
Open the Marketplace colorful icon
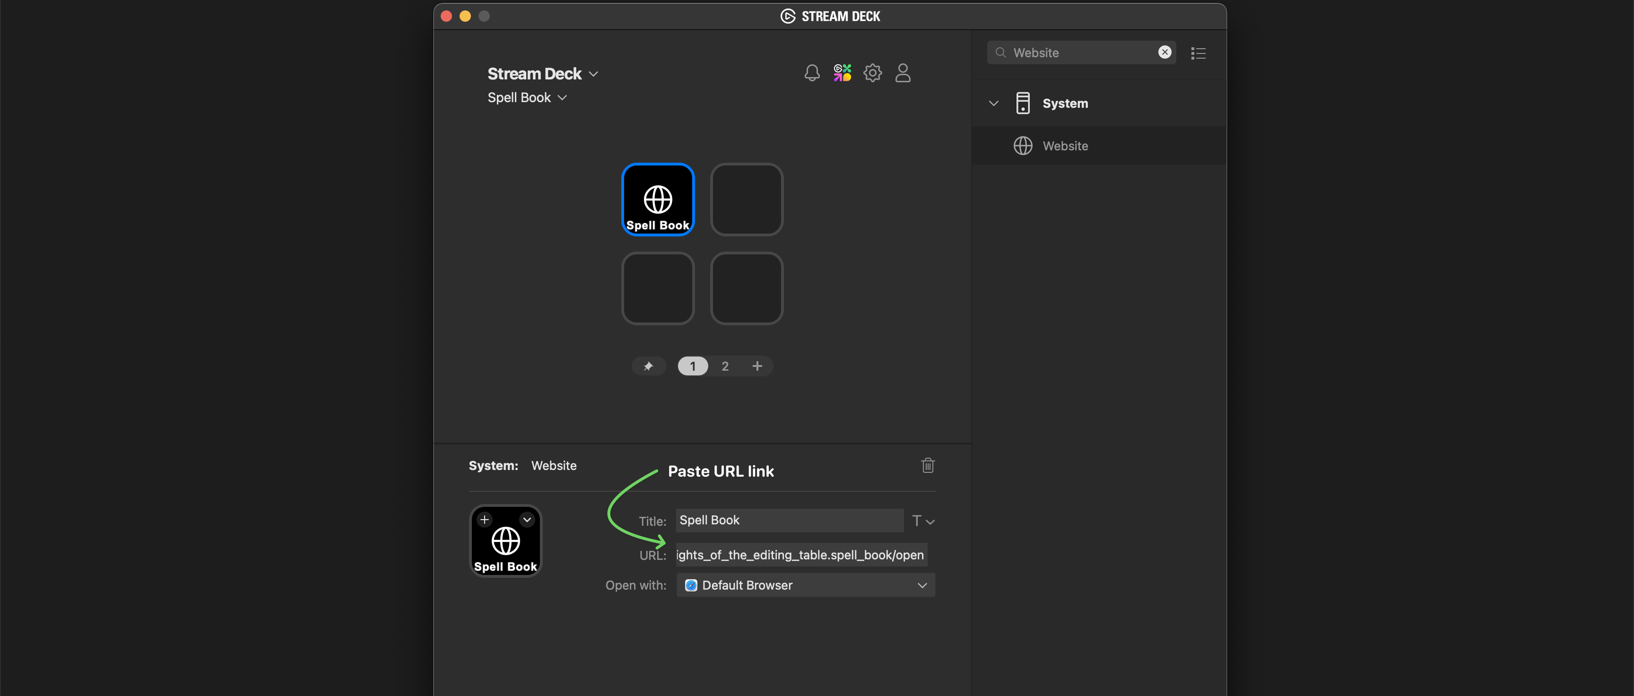click(842, 73)
